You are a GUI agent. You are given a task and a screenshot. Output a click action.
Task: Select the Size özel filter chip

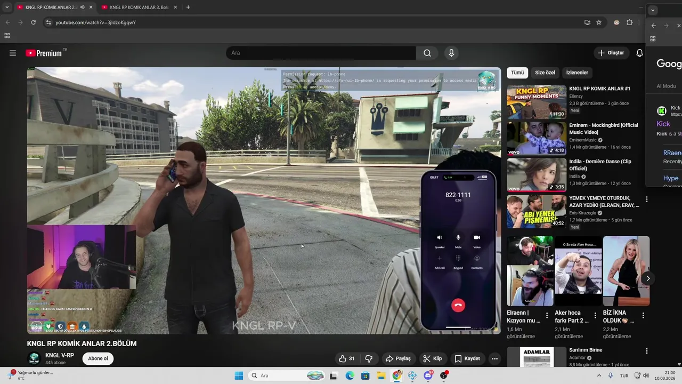[545, 73]
